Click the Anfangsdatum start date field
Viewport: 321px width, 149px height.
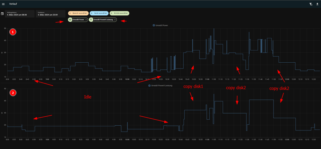20,14
